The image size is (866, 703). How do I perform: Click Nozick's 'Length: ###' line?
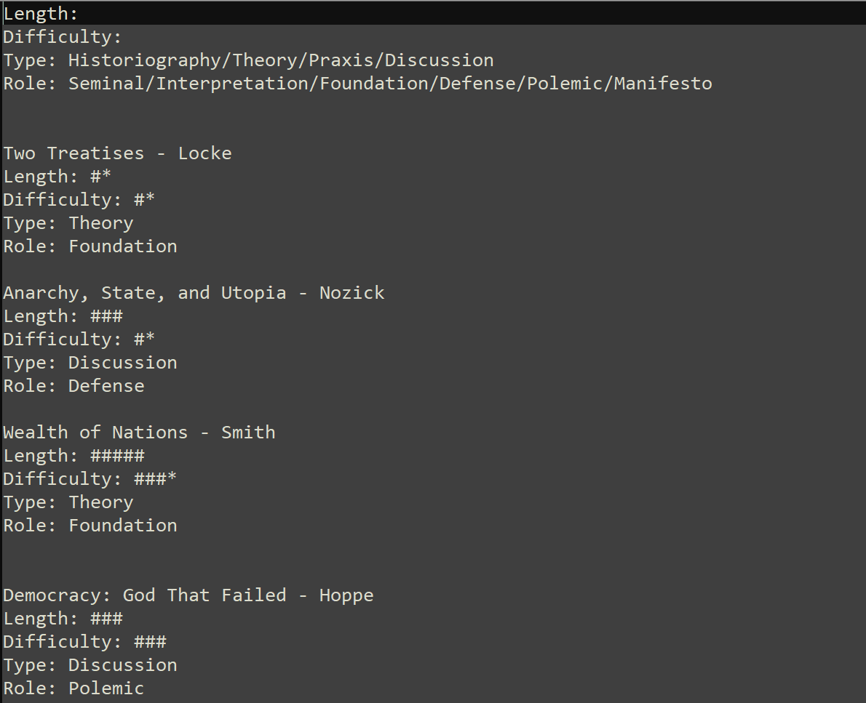63,316
